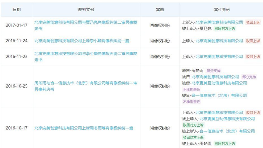263x148 pixels.
Task: Click the text 被上诉人-周冬雨
Action: coord(197,144)
